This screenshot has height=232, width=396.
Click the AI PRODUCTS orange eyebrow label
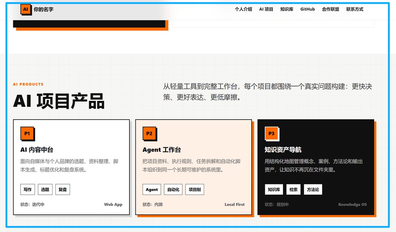point(28,84)
